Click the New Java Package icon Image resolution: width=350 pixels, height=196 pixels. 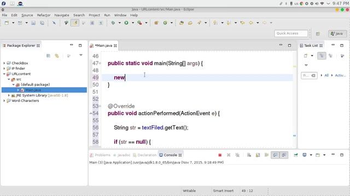point(156,23)
